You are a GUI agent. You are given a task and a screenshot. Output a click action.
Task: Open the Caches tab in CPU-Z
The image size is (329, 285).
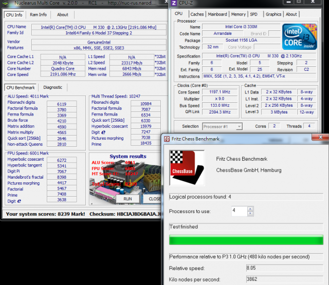click(x=197, y=14)
